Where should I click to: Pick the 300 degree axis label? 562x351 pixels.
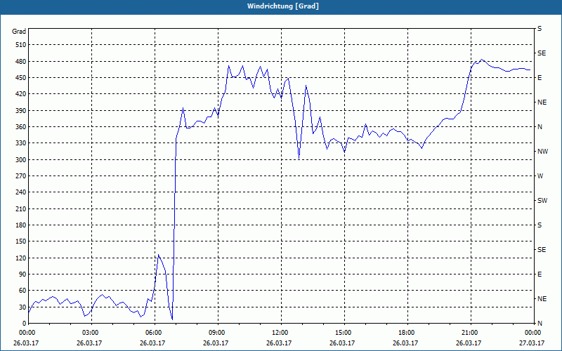pyautogui.click(x=21, y=160)
